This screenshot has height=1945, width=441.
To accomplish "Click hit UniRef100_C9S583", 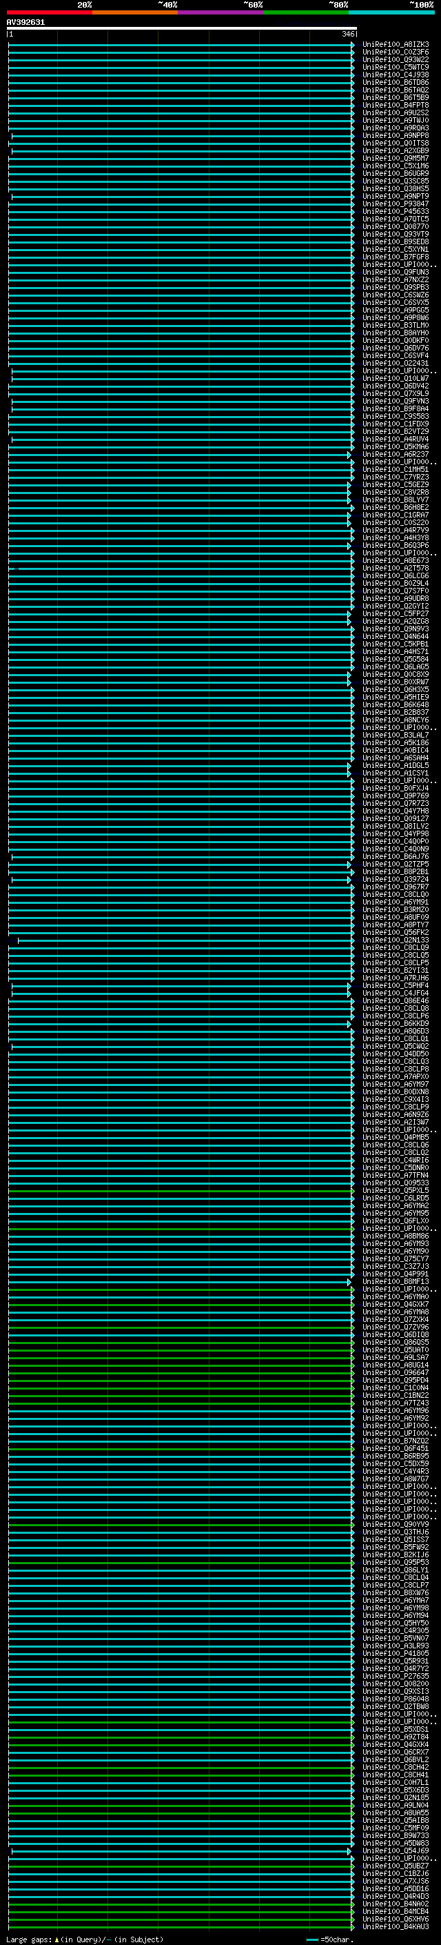I will pos(396,417).
